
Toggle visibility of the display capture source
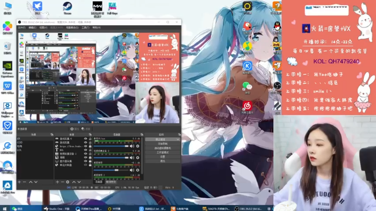click(85, 161)
